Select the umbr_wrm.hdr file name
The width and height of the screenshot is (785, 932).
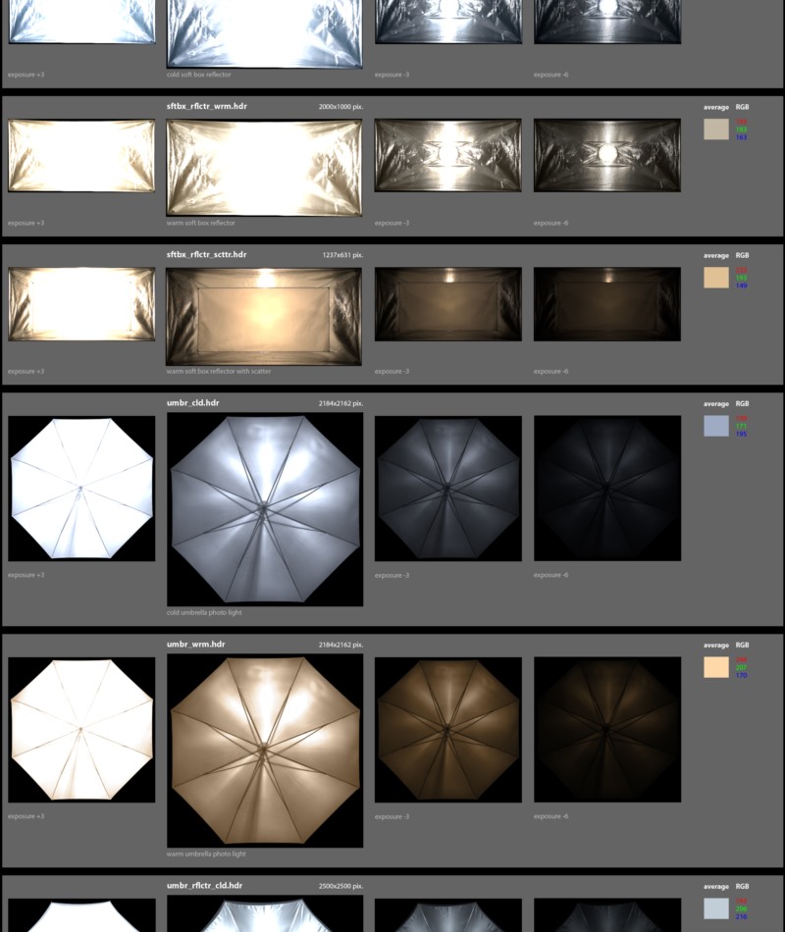click(195, 645)
